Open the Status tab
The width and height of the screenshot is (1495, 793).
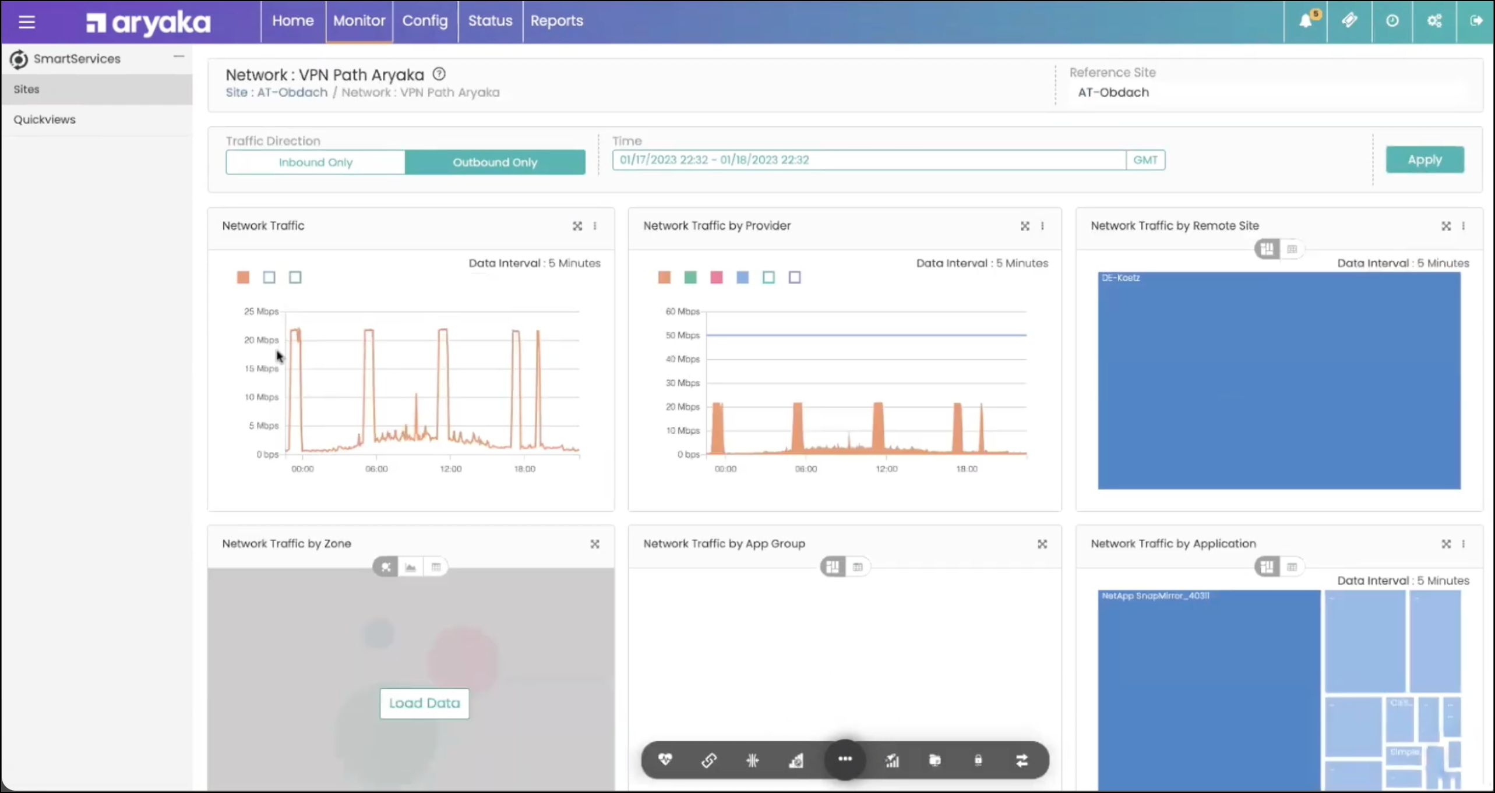[490, 21]
